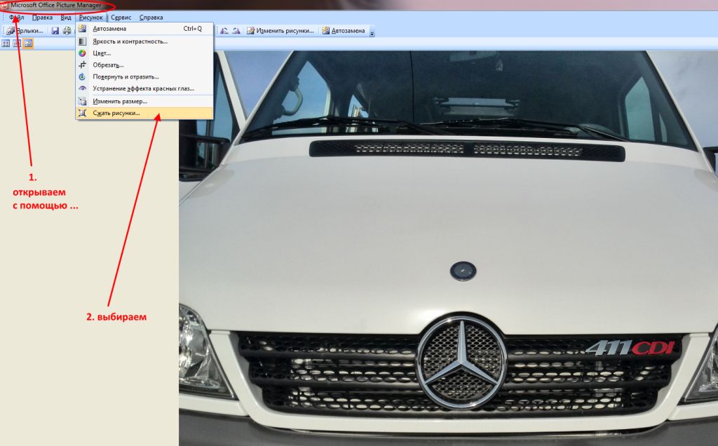The image size is (718, 446).
Task: Open the Файл menu
Action: [x=17, y=18]
